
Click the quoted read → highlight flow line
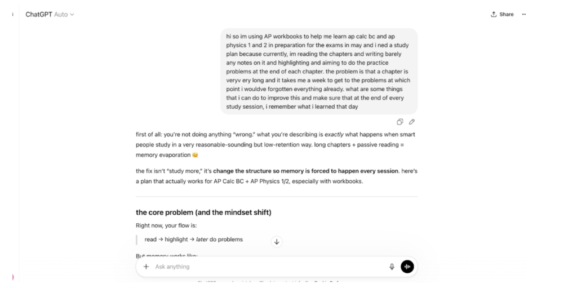pos(194,240)
